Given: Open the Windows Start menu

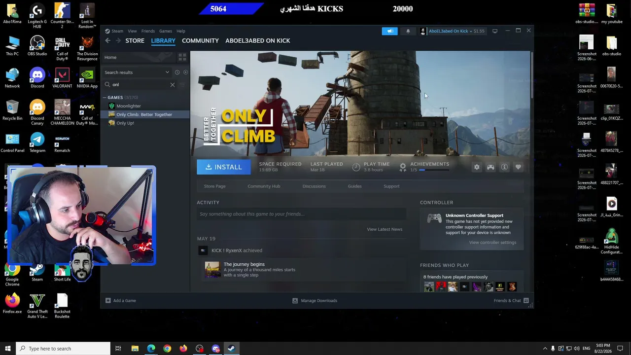Looking at the screenshot, I should coord(8,349).
